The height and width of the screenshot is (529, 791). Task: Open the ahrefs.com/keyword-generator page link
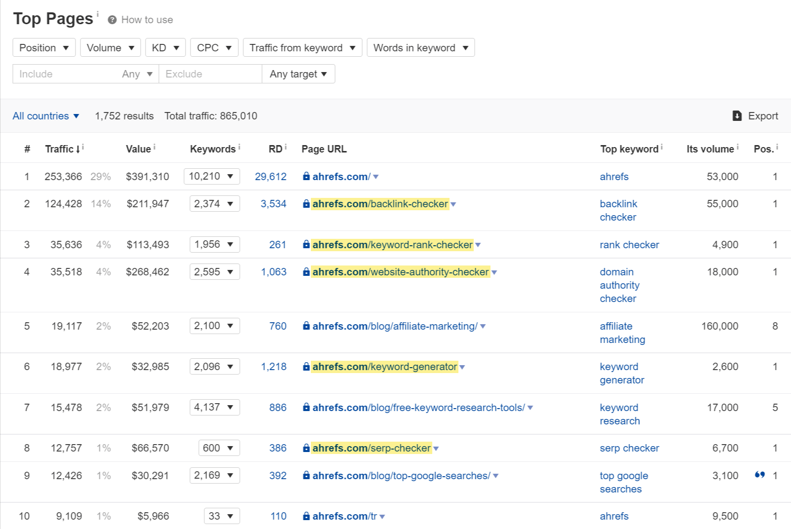[385, 367]
